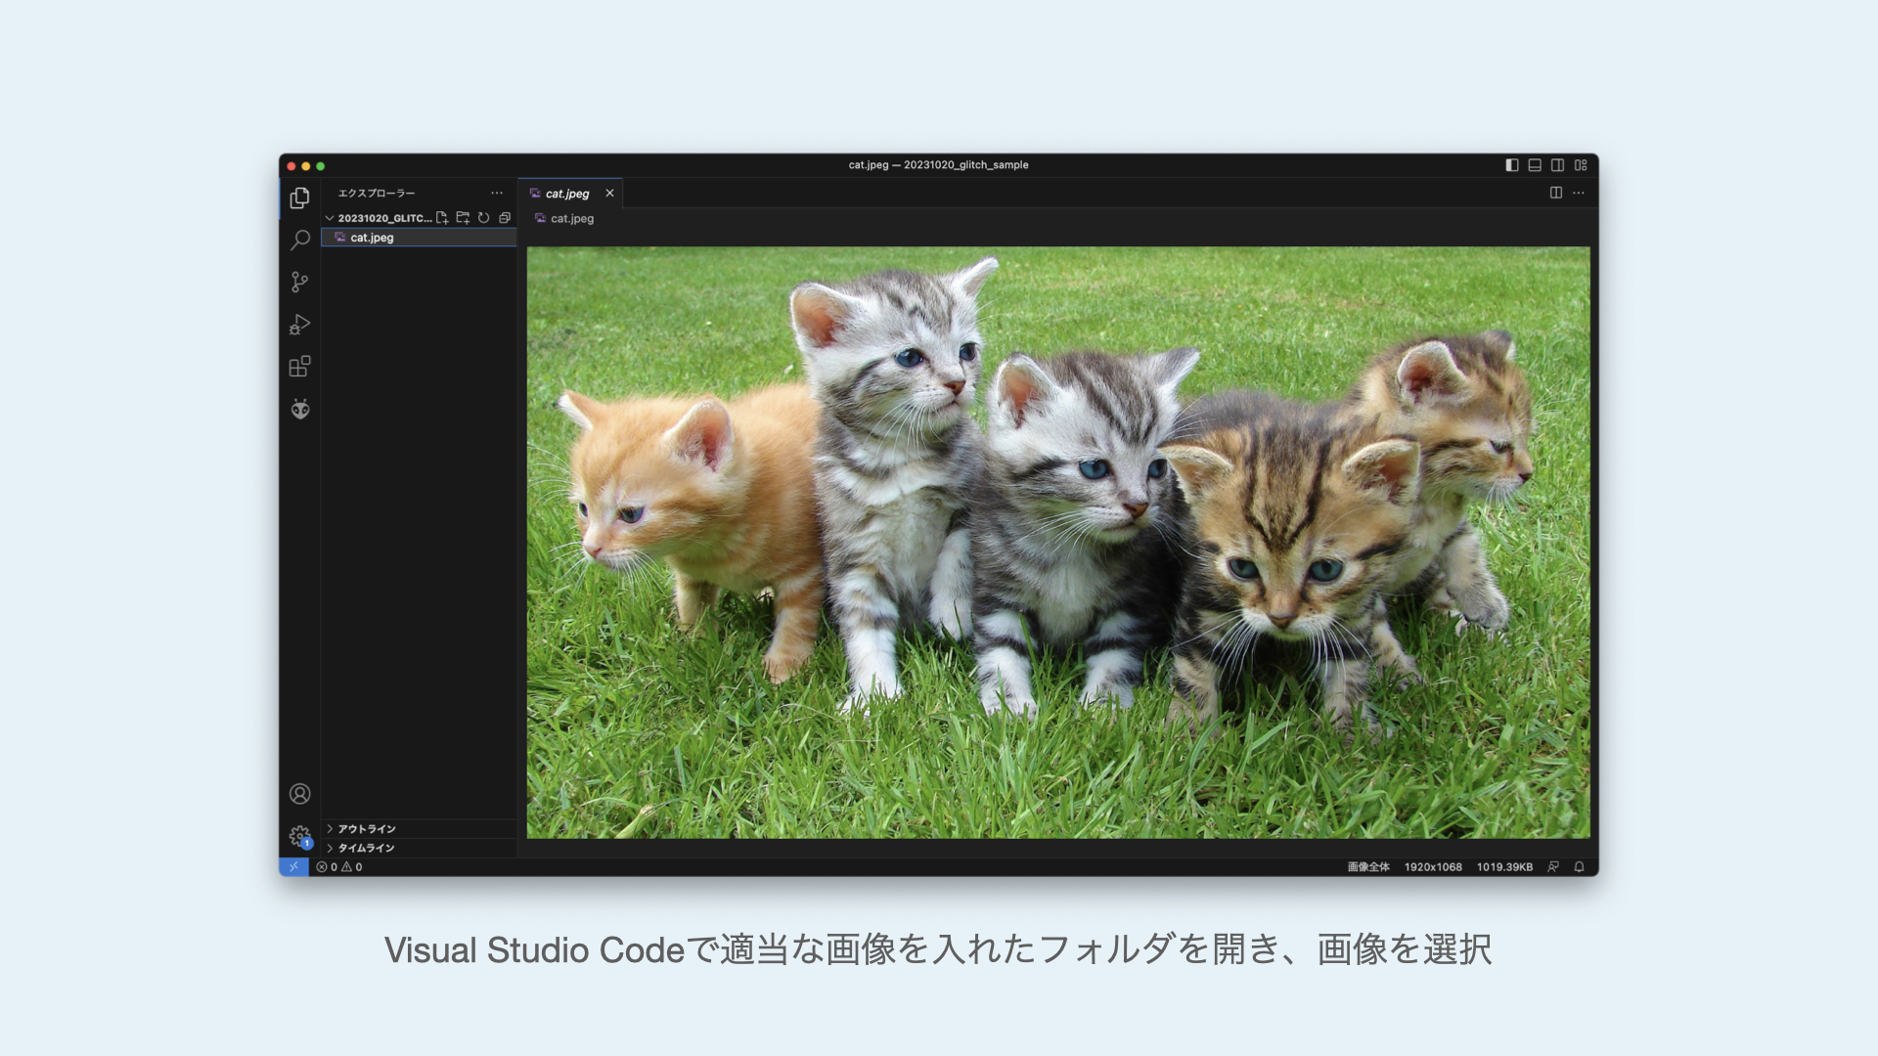Open the Extensions view
The height and width of the screenshot is (1056, 1878).
tap(300, 367)
